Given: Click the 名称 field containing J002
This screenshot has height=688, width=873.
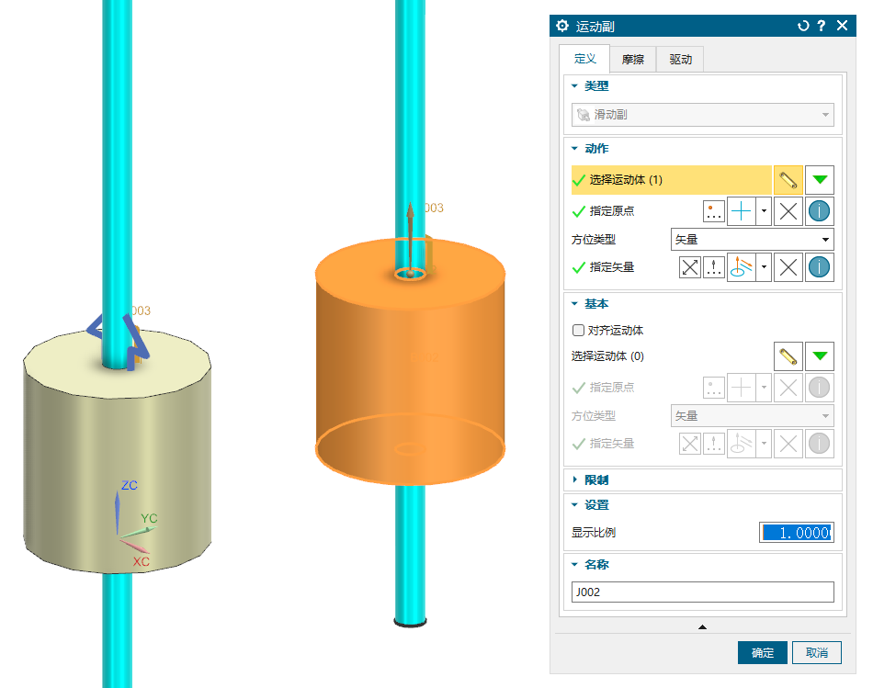Looking at the screenshot, I should (x=702, y=592).
